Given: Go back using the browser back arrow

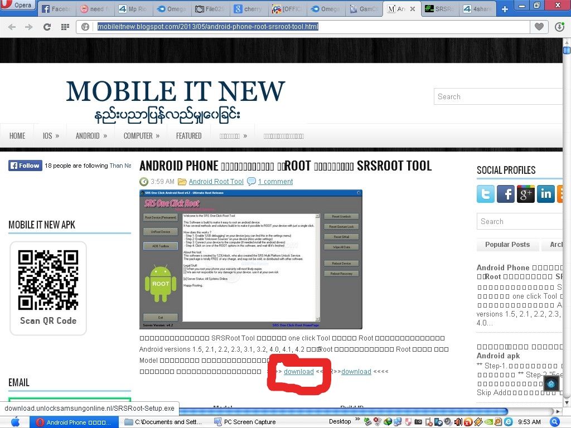Looking at the screenshot, I should coord(12,27).
